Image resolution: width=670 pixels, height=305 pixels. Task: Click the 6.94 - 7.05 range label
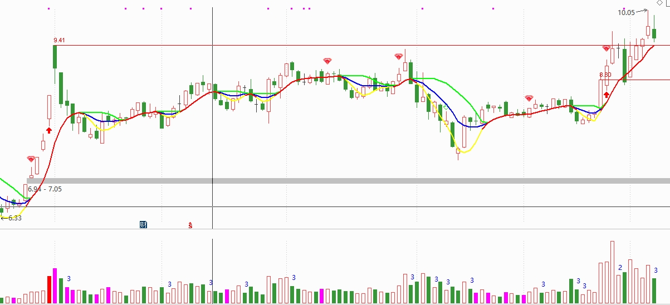(45, 189)
